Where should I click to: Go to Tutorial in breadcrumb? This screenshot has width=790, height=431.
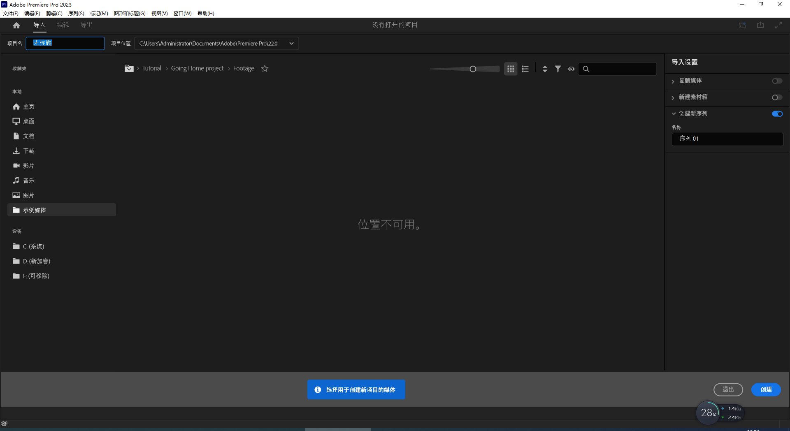152,68
